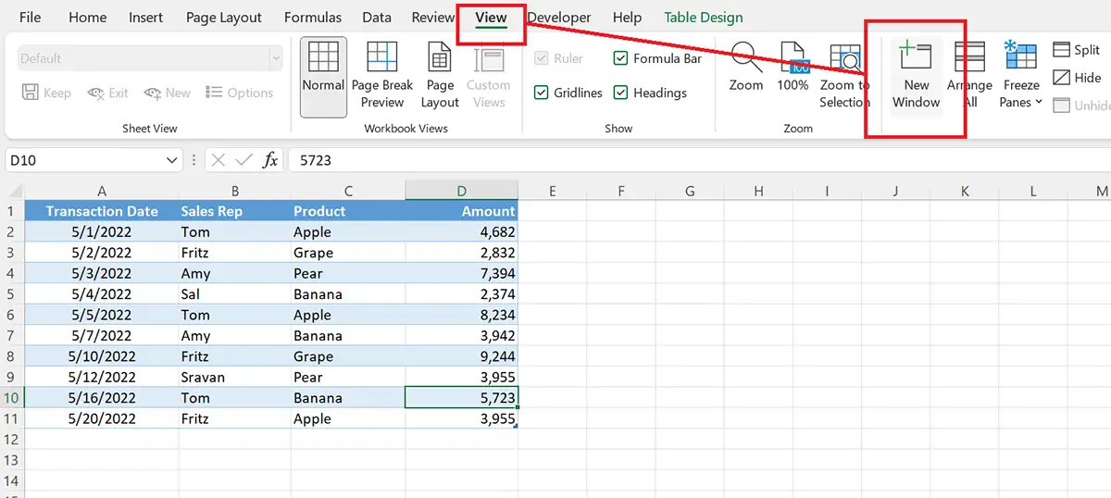Select cell containing Sal
1111x498 pixels.
(x=234, y=294)
